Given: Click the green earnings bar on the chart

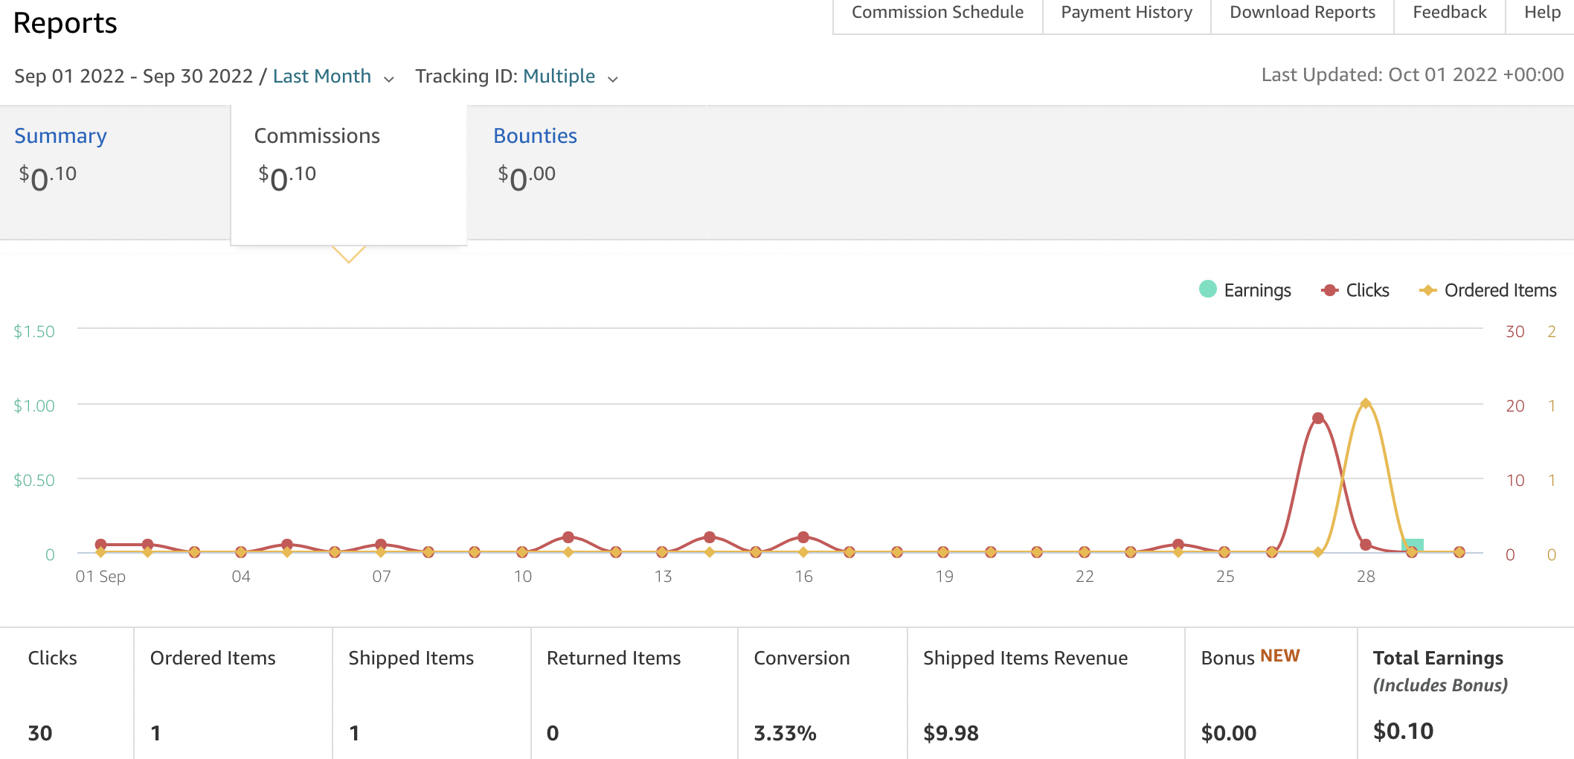Looking at the screenshot, I should 1413,545.
